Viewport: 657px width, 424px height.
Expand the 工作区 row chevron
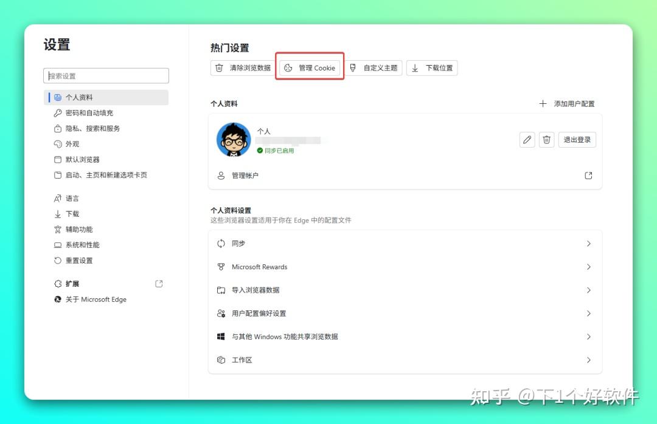588,360
